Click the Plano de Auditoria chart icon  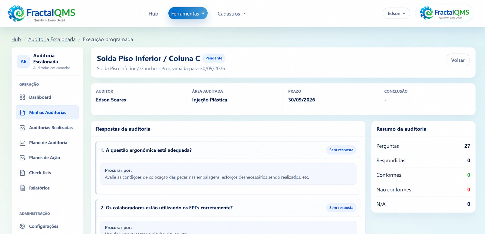click(x=23, y=143)
